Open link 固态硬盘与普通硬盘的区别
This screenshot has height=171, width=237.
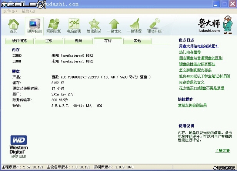tap(201, 58)
